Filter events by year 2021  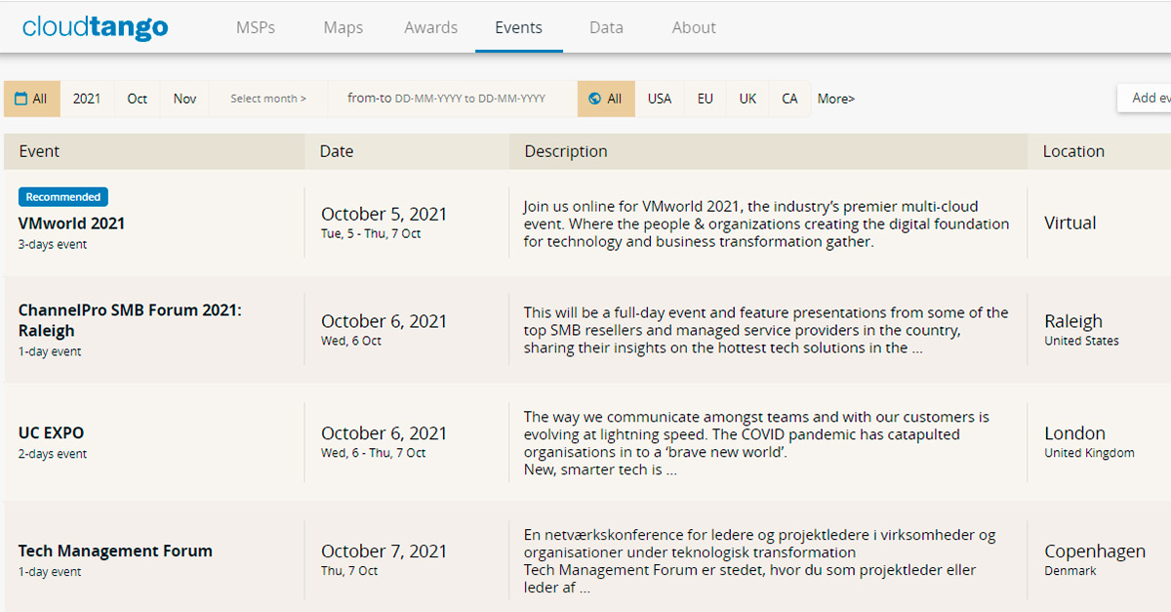point(87,99)
